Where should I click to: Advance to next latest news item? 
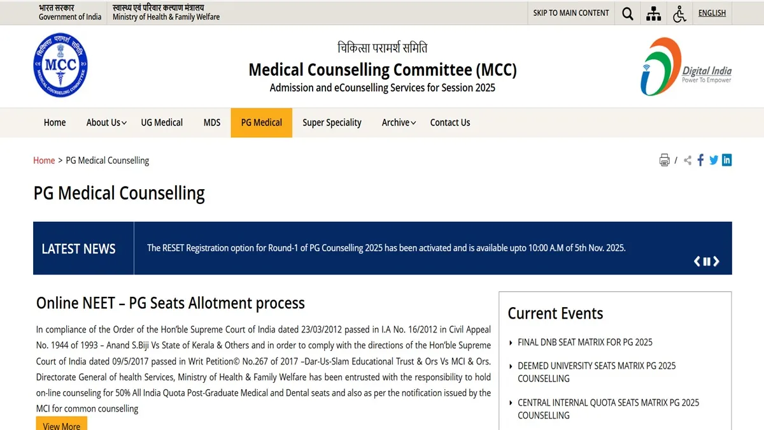click(x=716, y=261)
